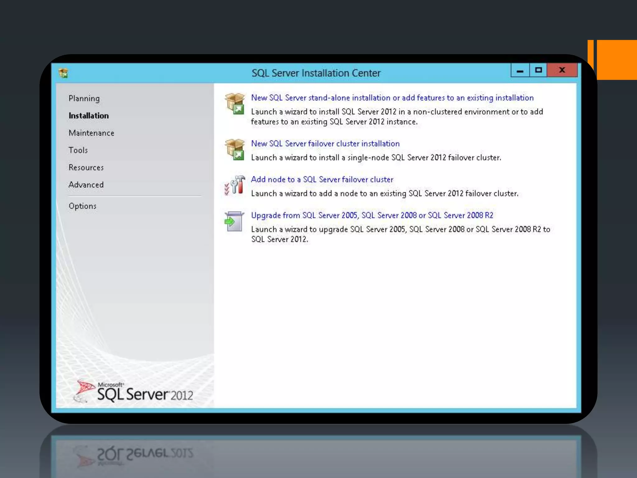
Task: Minimize the Installation Center window
Action: coord(520,70)
